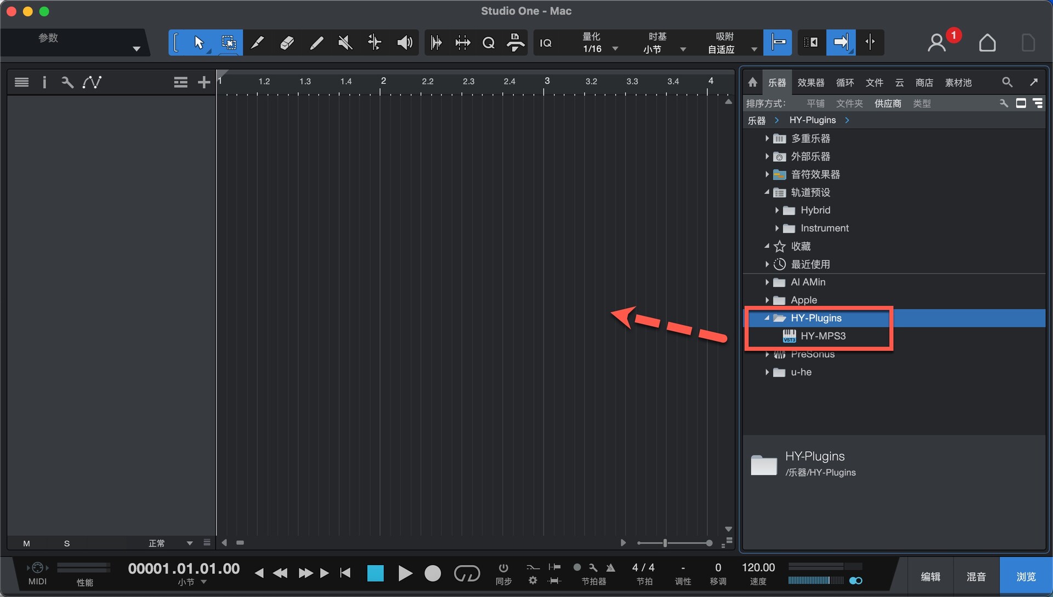Collapse the HY-Plugins folder
1053x597 pixels.
click(767, 318)
